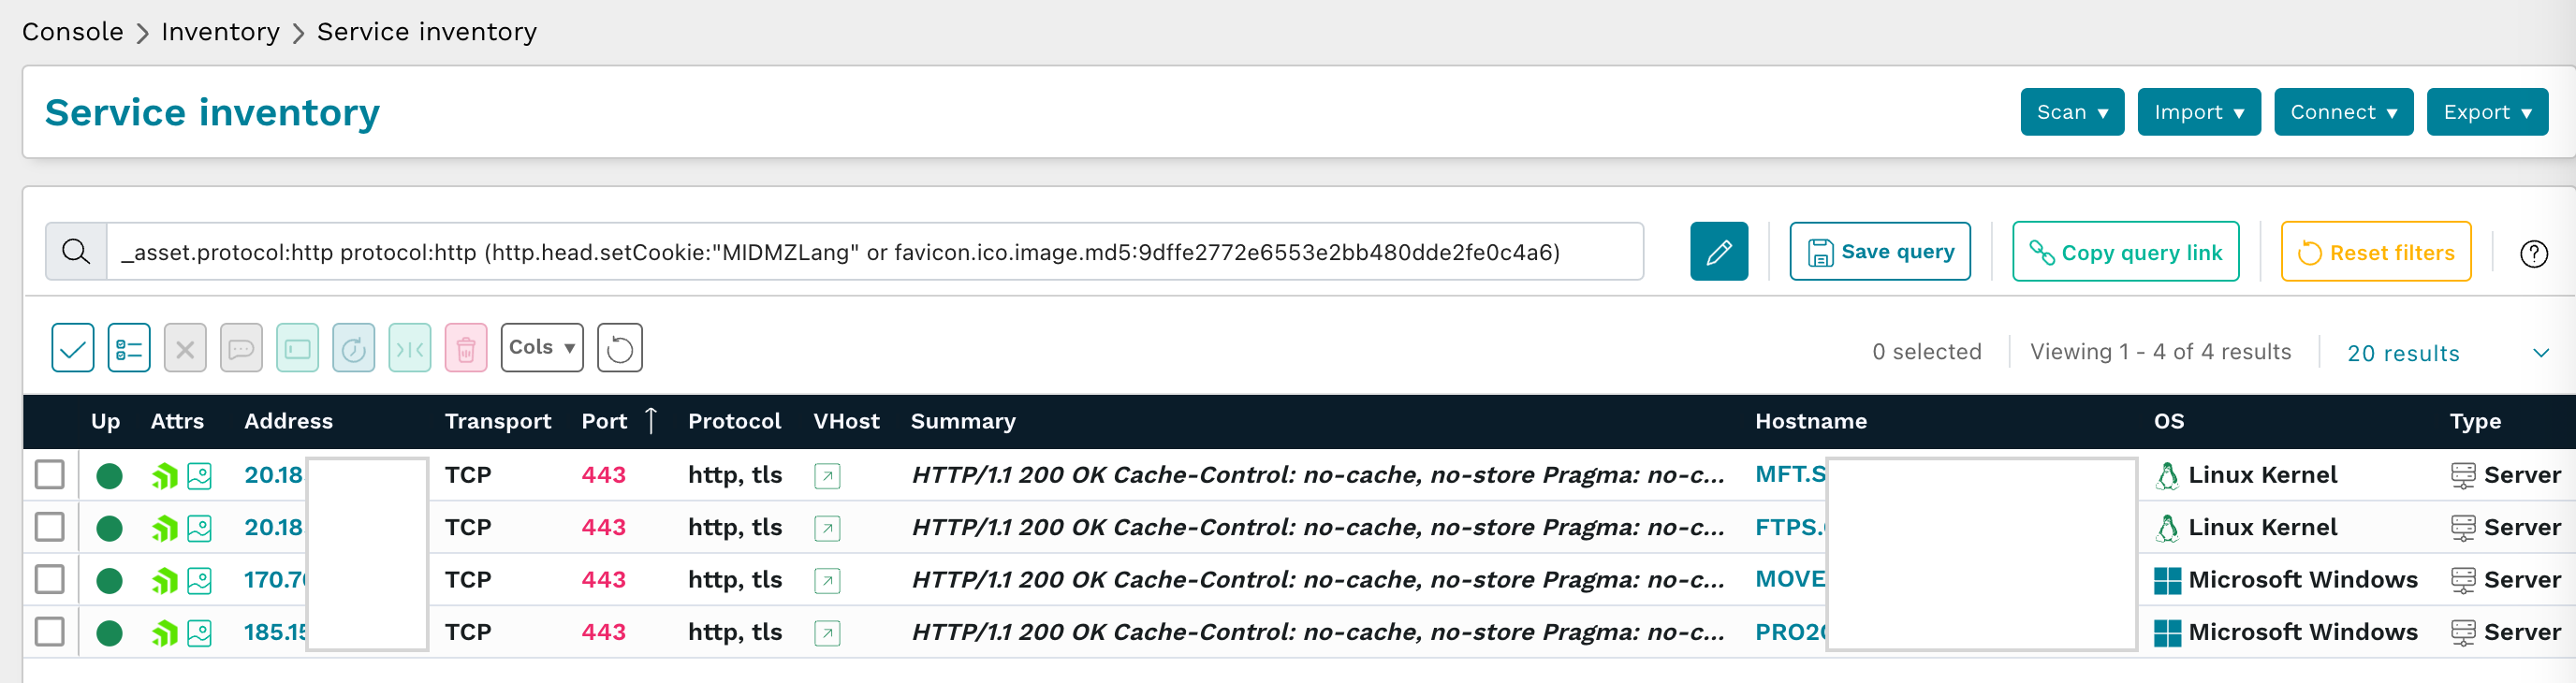
Task: Click the checklist selection toolbar icon
Action: 129,348
